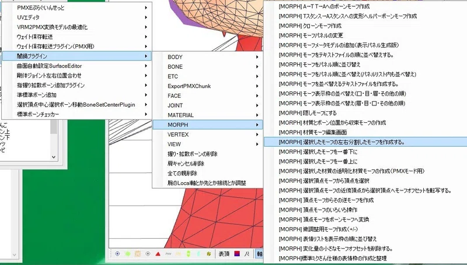Toggle the highlighted 軸 button
The height and width of the screenshot is (265, 467).
pos(259,254)
